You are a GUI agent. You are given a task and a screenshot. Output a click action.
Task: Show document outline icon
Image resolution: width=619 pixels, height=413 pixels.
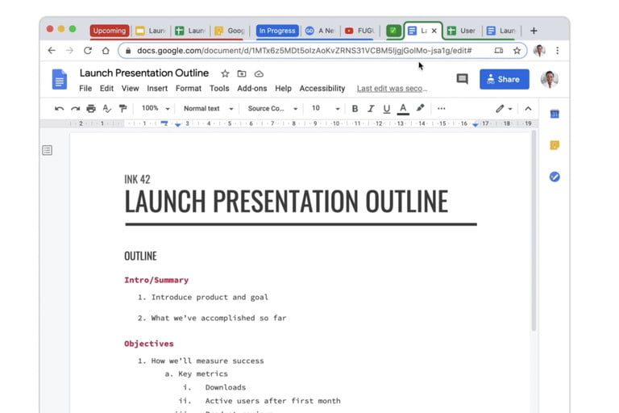pos(47,150)
